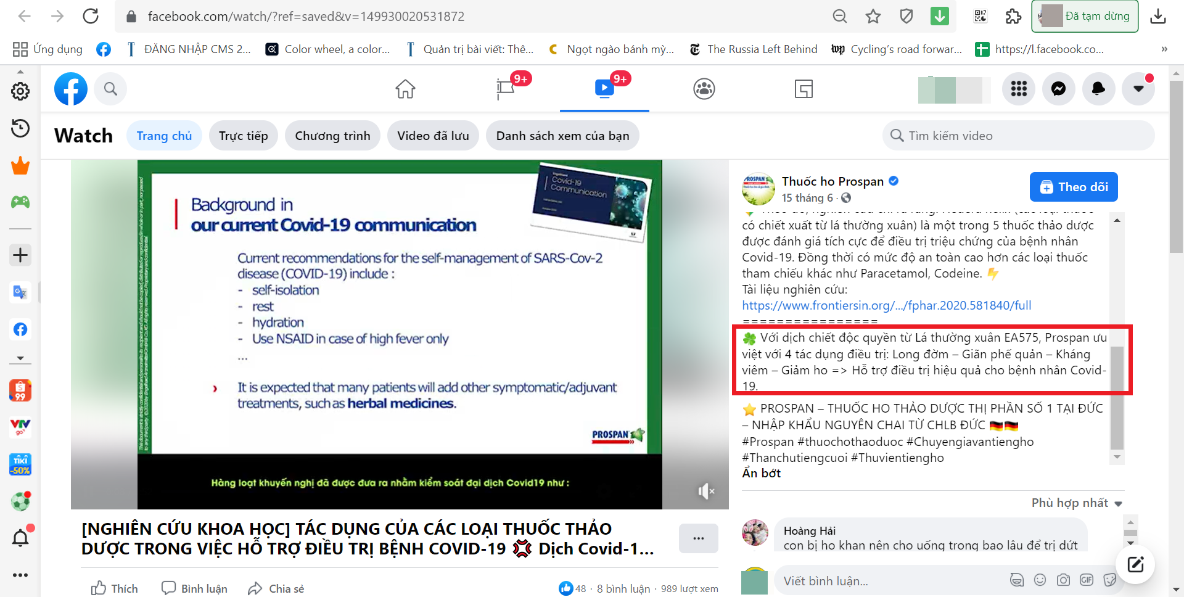This screenshot has height=597, width=1184.
Task: Click the Thuốc ho Prospan avatar
Action: (x=758, y=189)
